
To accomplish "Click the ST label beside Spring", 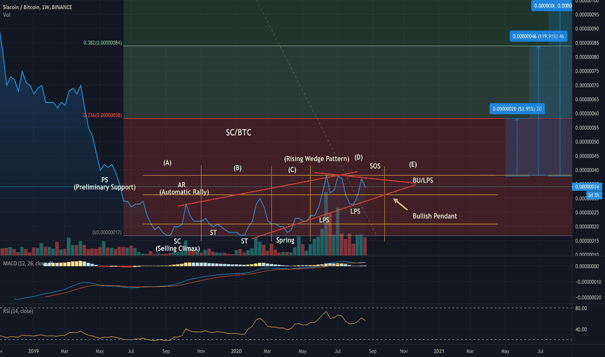I will [x=245, y=241].
